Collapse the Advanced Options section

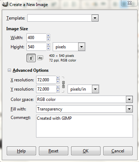point(9,70)
